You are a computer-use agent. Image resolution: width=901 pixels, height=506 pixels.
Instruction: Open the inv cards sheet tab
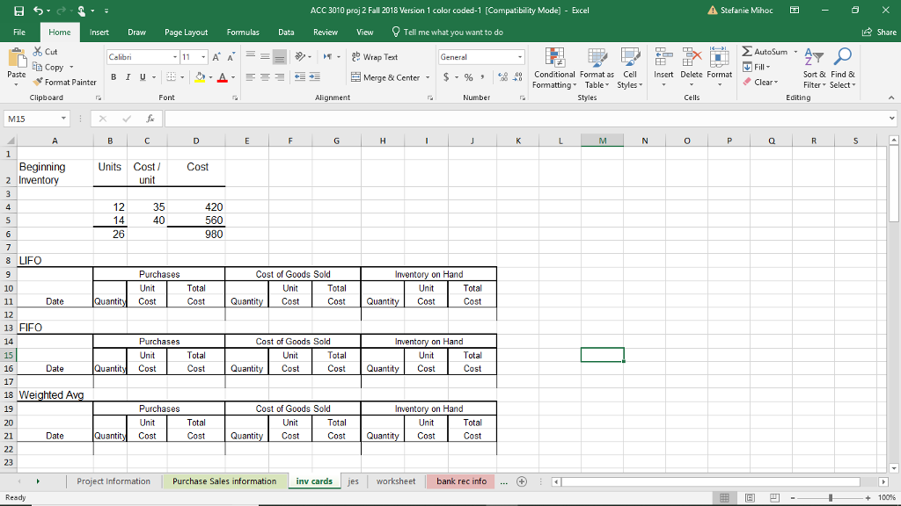point(314,481)
